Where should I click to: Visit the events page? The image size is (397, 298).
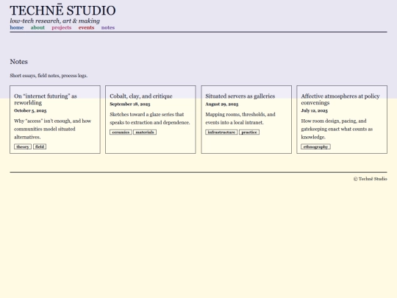pyautogui.click(x=86, y=28)
